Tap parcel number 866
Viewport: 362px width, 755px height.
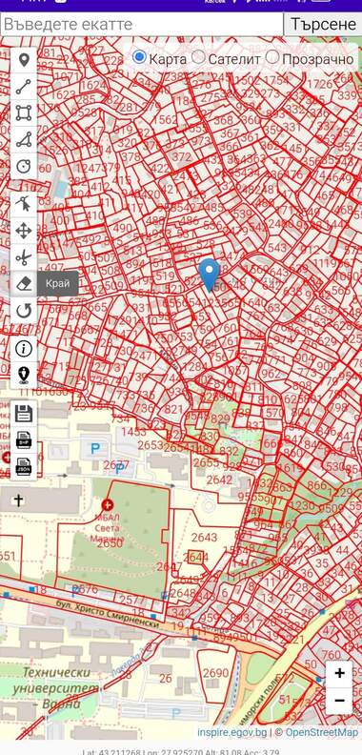316,485
